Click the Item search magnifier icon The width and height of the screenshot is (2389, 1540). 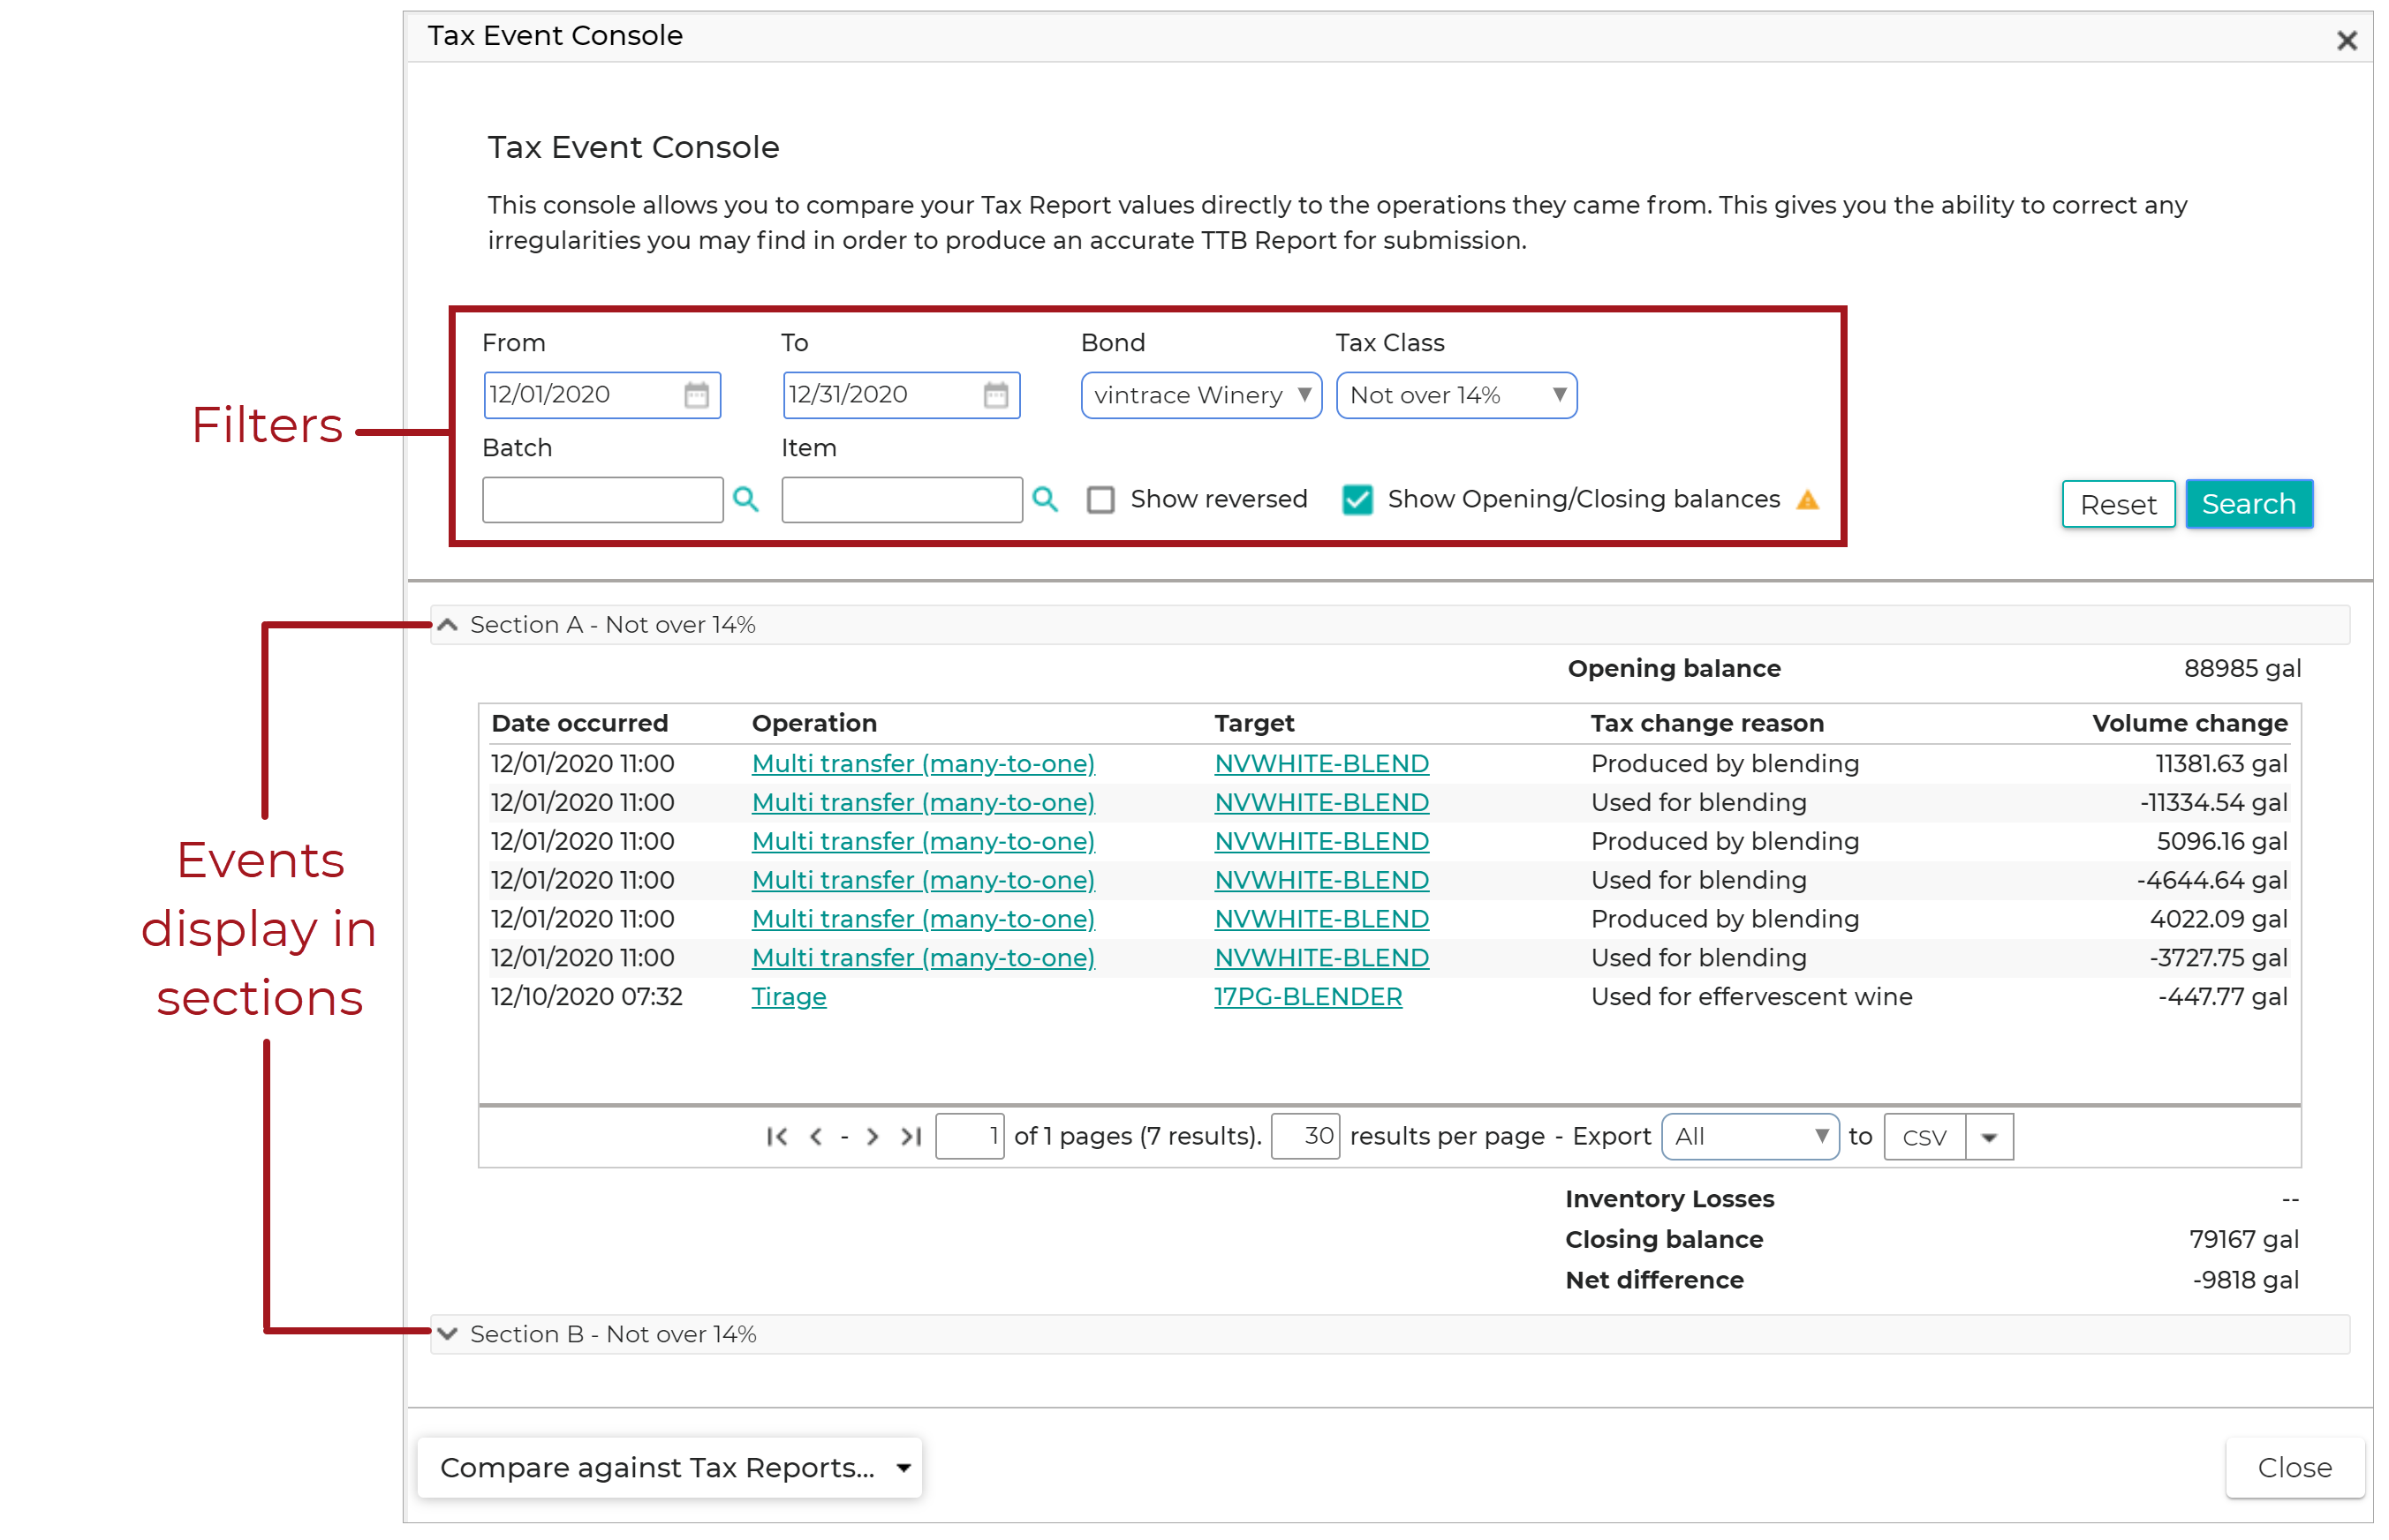(1045, 499)
